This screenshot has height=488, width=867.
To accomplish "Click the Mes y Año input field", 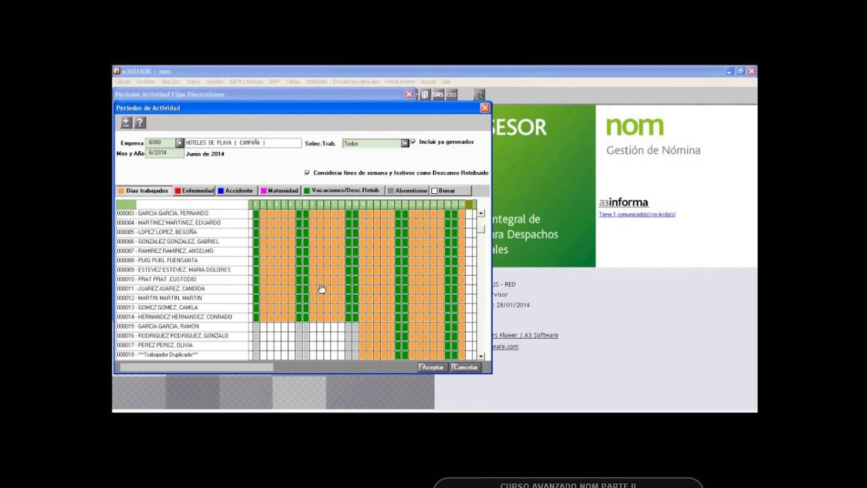I will tap(165, 153).
